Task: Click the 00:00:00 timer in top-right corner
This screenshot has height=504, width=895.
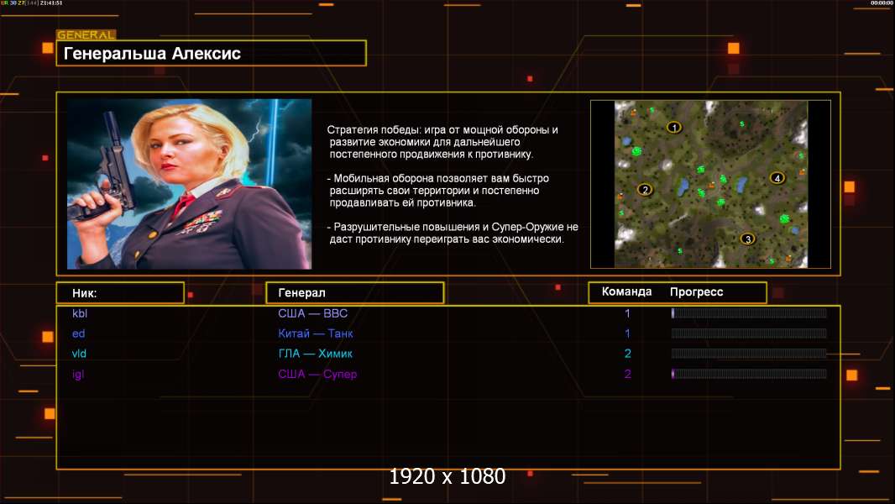Action: [x=882, y=3]
